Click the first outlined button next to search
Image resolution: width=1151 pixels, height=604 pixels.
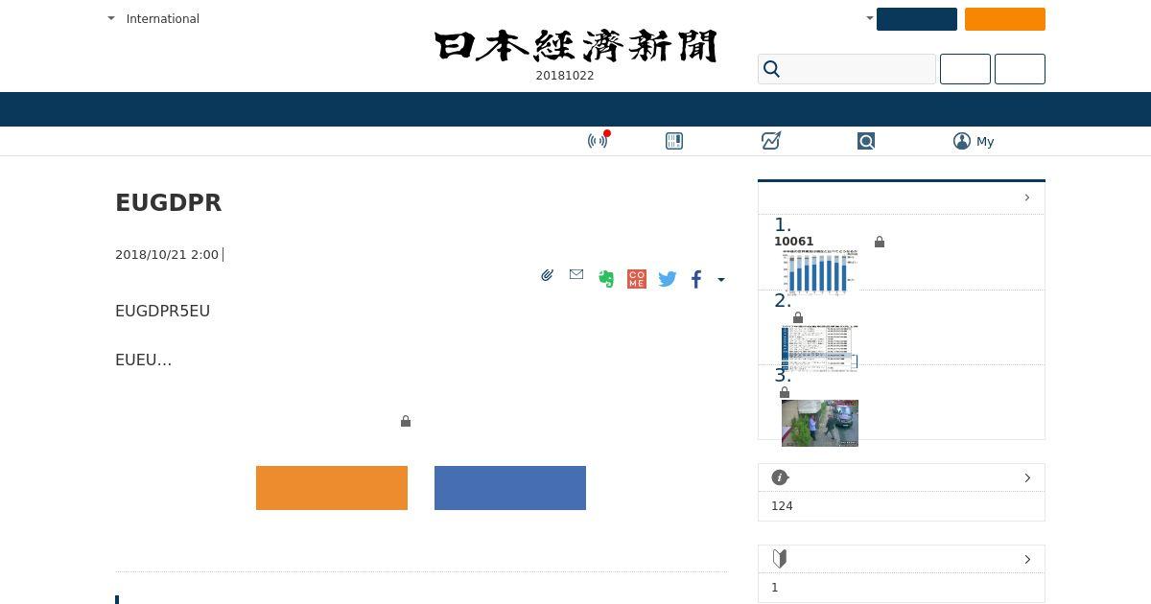click(x=965, y=69)
